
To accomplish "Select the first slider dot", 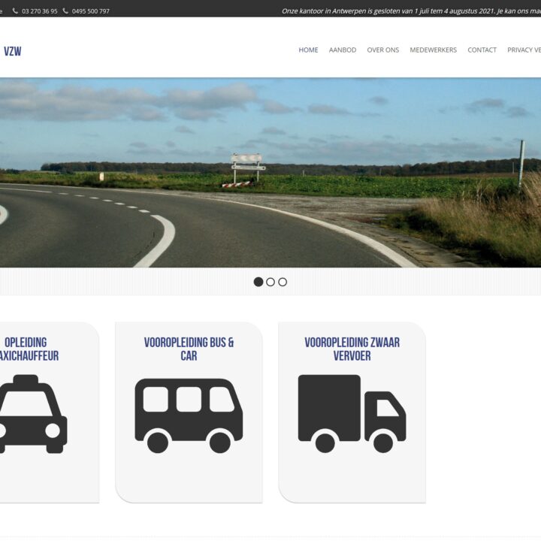I will coord(258,282).
